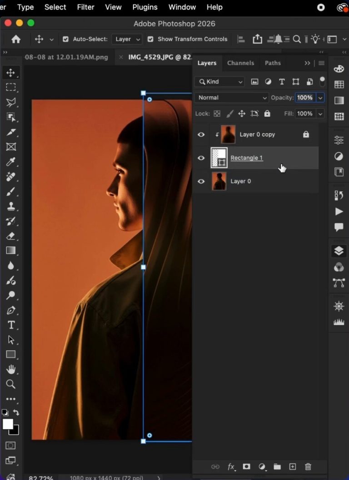Image resolution: width=349 pixels, height=480 pixels.
Task: Select the Blur tool
Action: pyautogui.click(x=11, y=265)
